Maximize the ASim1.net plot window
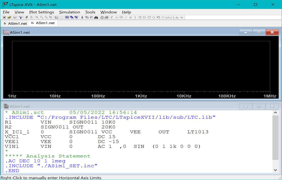Image resolution: width=282 pixels, height=180 pixels. pos(259,32)
